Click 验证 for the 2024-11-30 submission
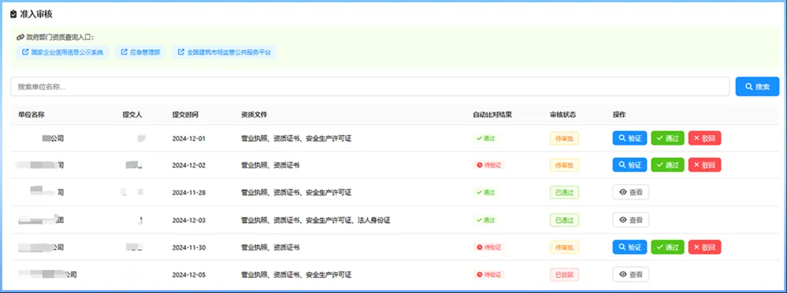This screenshot has height=293, width=787. pos(629,247)
